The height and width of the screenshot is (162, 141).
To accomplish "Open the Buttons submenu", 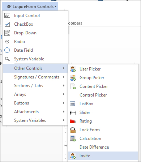I will [x=35, y=103].
